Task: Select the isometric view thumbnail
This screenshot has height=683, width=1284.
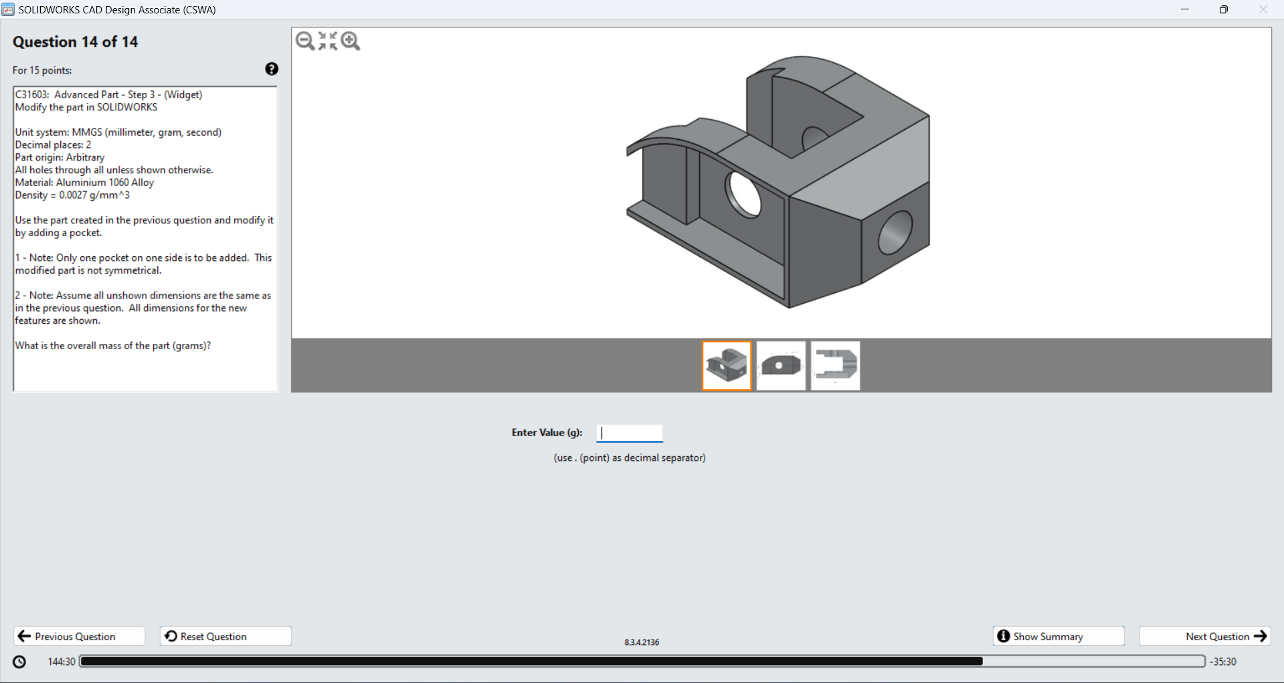Action: click(x=727, y=366)
